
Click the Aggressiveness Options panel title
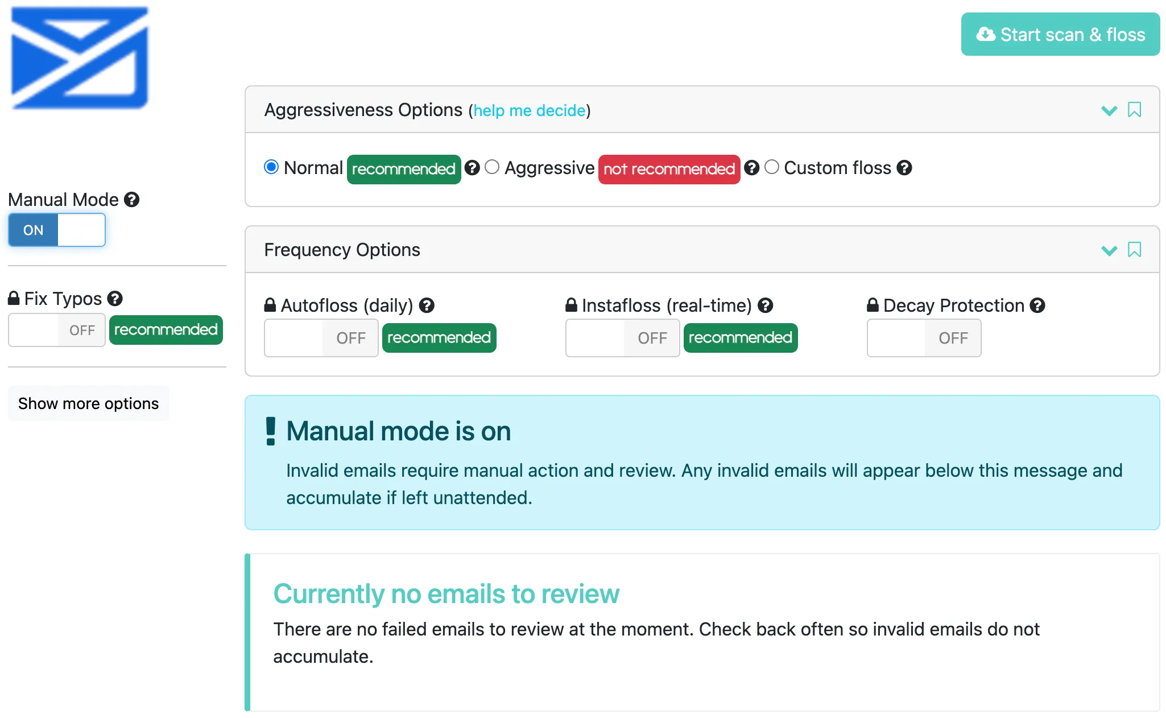pyautogui.click(x=363, y=110)
